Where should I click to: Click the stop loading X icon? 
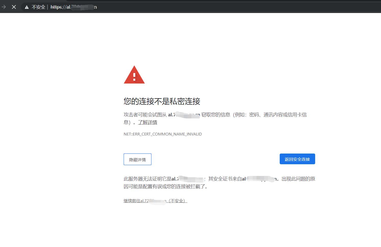coord(14,7)
